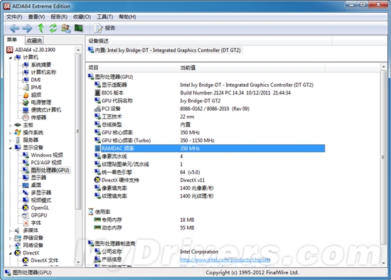Collapse the DirectX tree node
Viewport: 391px width, 280px height.
pyautogui.click(x=10, y=254)
